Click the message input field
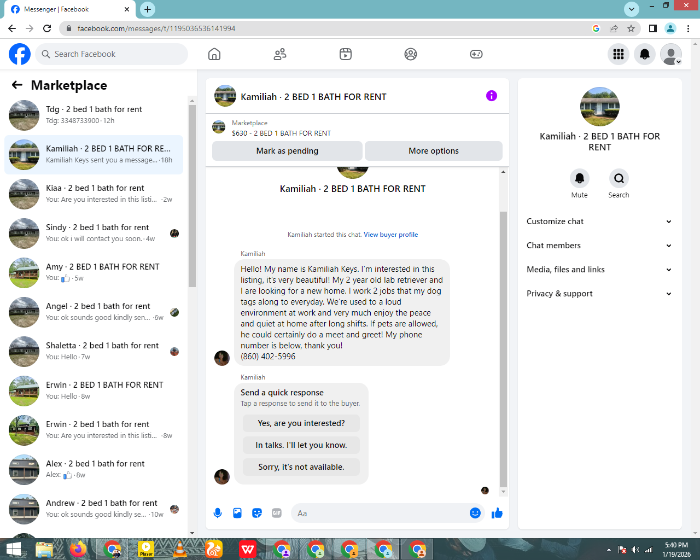Viewport: 700px width, 560px height. coord(382,513)
